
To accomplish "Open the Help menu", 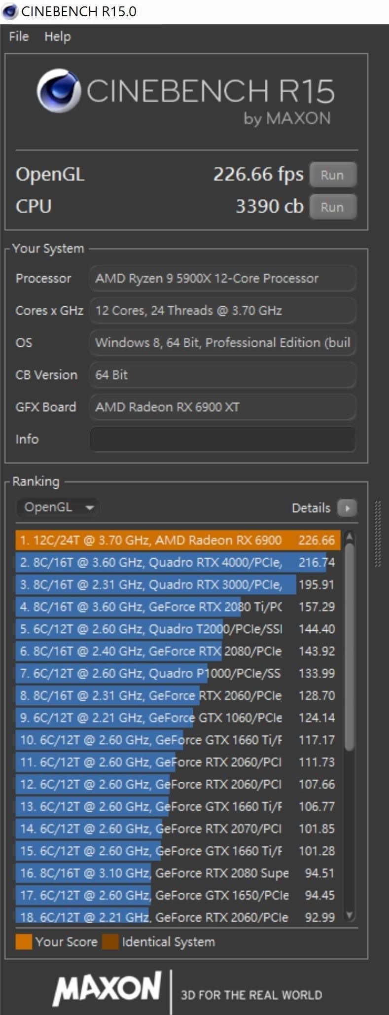I will click(x=57, y=36).
